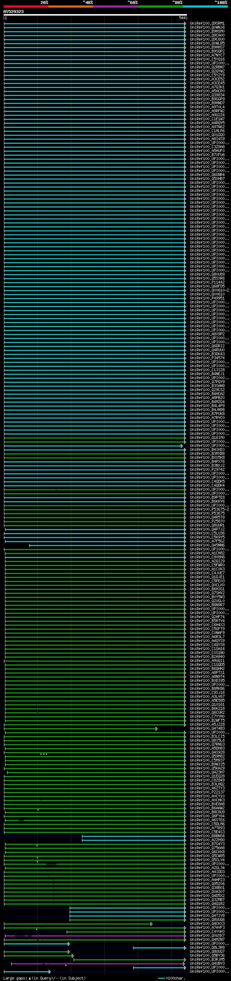Screen dimensions: 231x981
Task: Click the label UniRef100_Q4CKX3
Action: 207,923
